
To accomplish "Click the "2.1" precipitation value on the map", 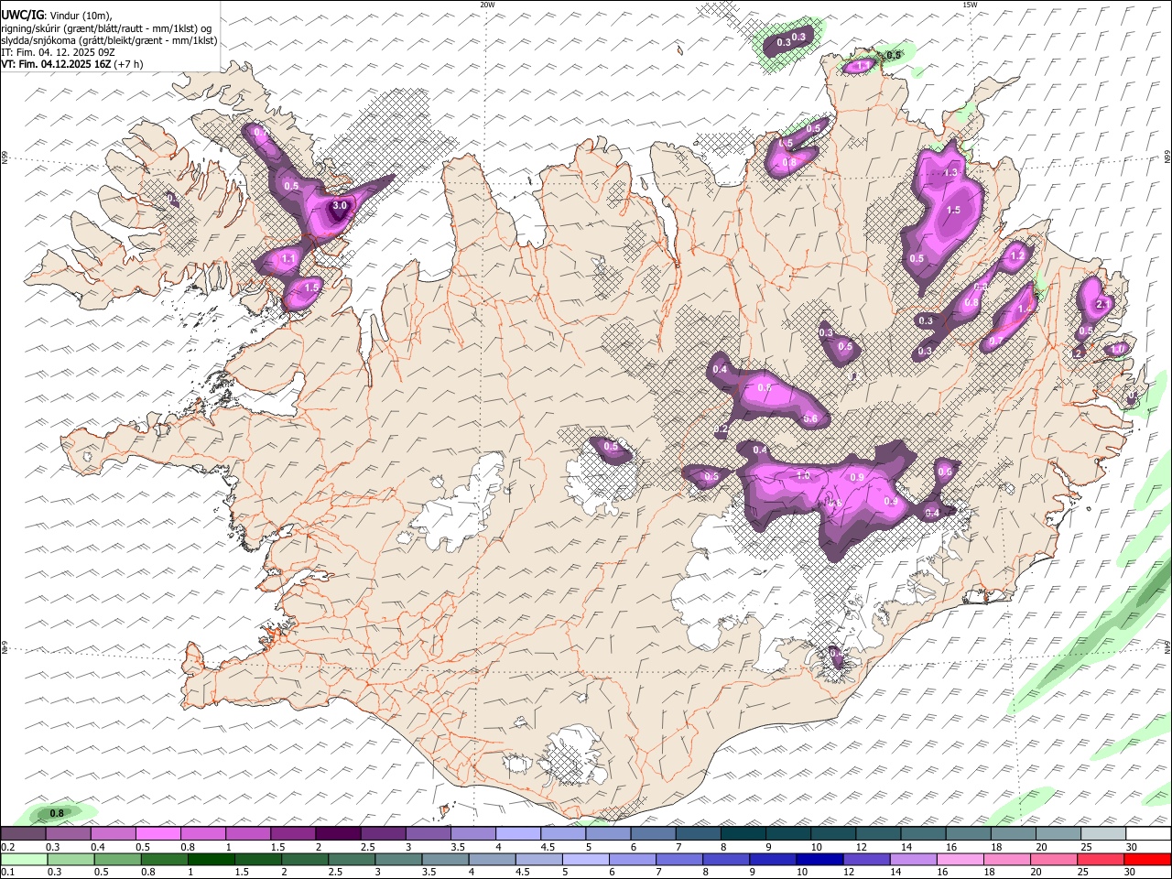I will coord(1102,304).
